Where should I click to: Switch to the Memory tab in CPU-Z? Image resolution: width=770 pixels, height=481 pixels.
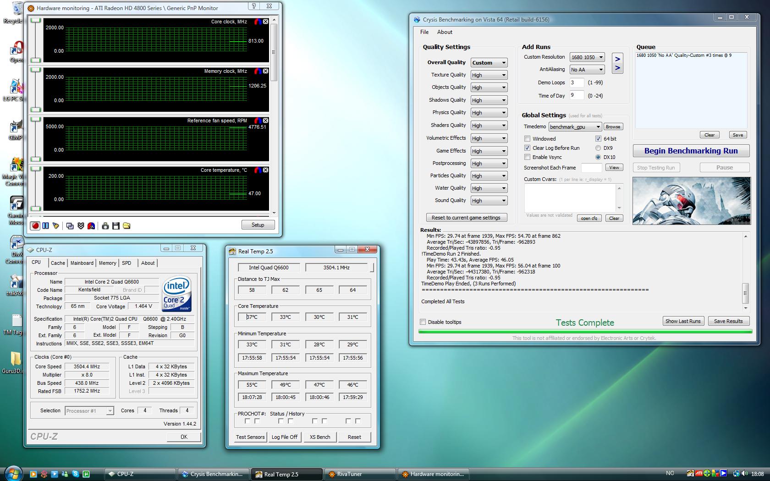click(x=108, y=263)
